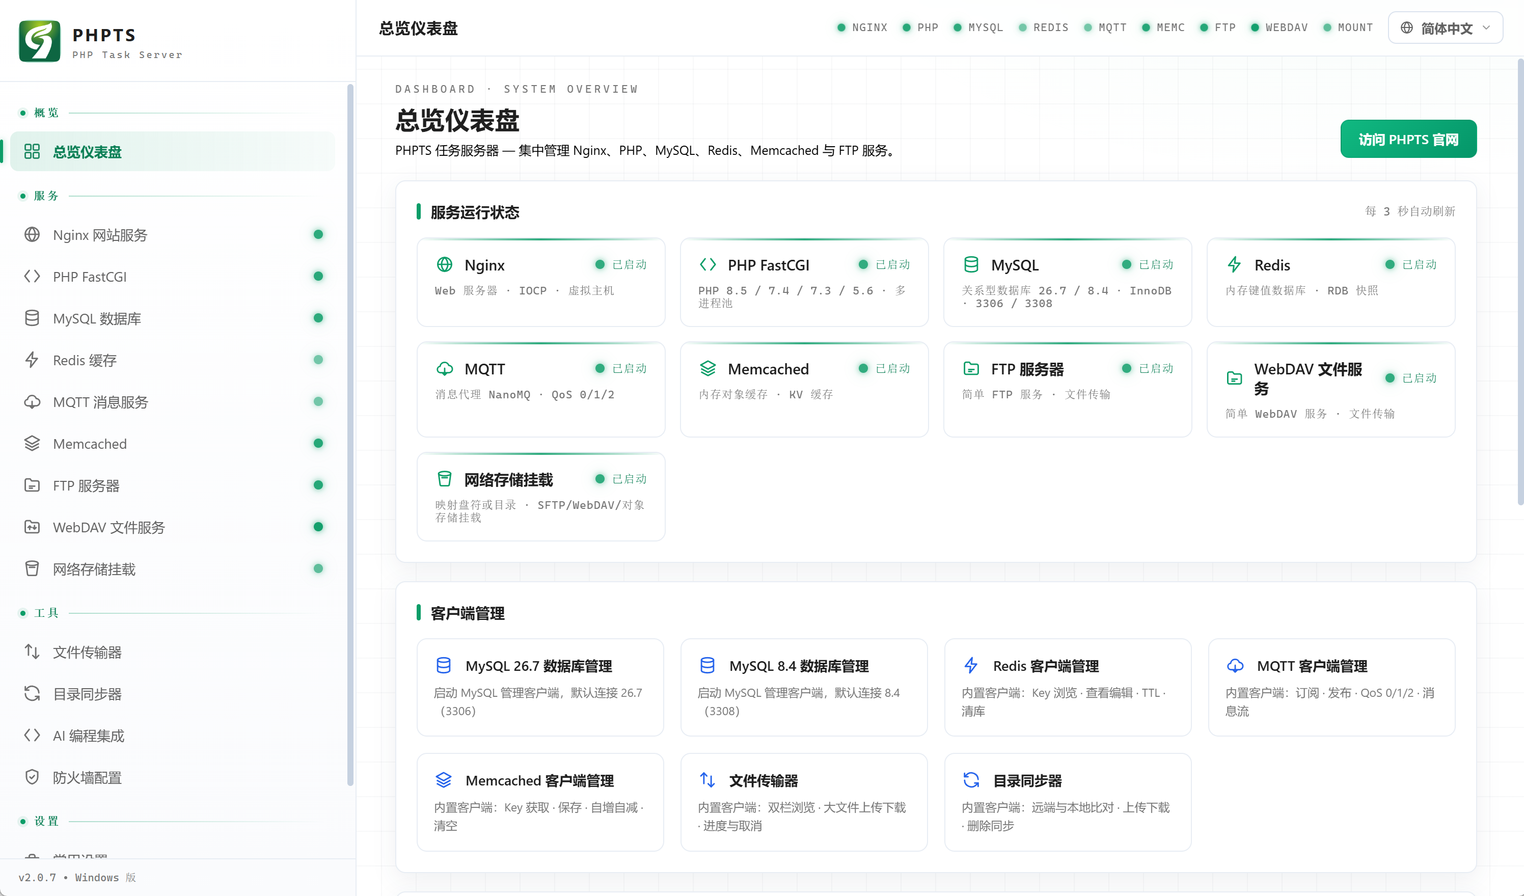1524x896 pixels.
Task: Click the FTP 服务器 status card
Action: pyautogui.click(x=1068, y=389)
